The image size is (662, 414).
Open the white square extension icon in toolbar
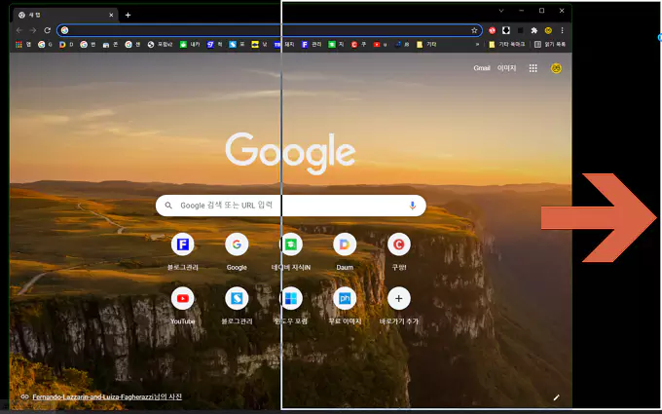[506, 30]
